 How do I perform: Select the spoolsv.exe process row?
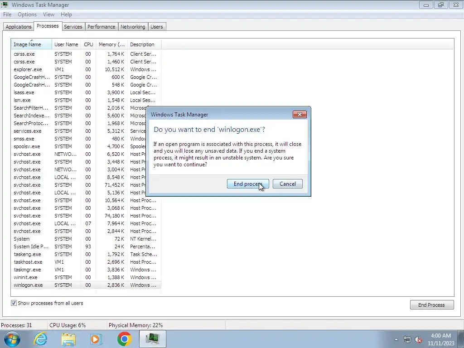pyautogui.click(x=79, y=146)
